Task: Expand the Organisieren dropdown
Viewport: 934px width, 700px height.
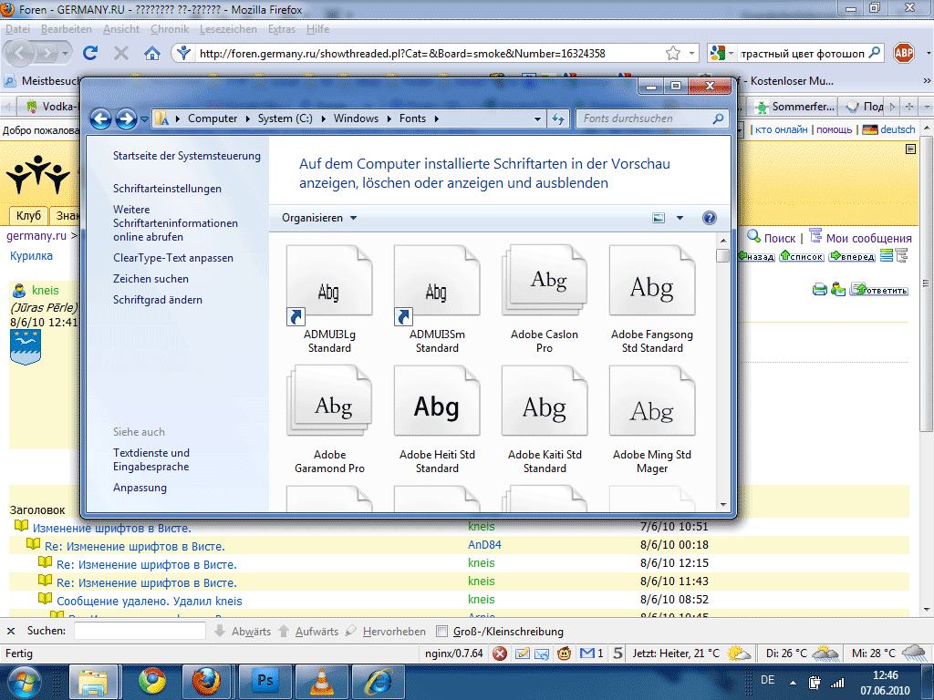Action: click(x=319, y=218)
